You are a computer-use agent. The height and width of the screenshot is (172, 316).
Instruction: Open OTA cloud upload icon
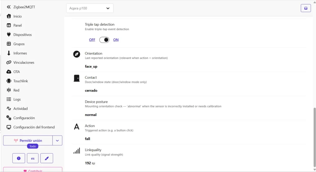9,72
